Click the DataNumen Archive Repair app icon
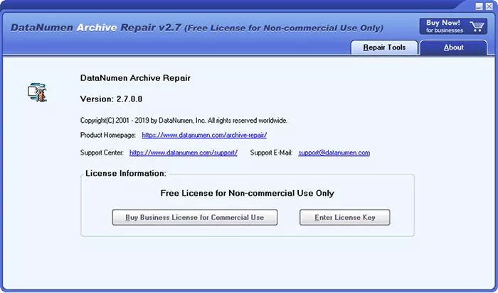 coord(37,92)
